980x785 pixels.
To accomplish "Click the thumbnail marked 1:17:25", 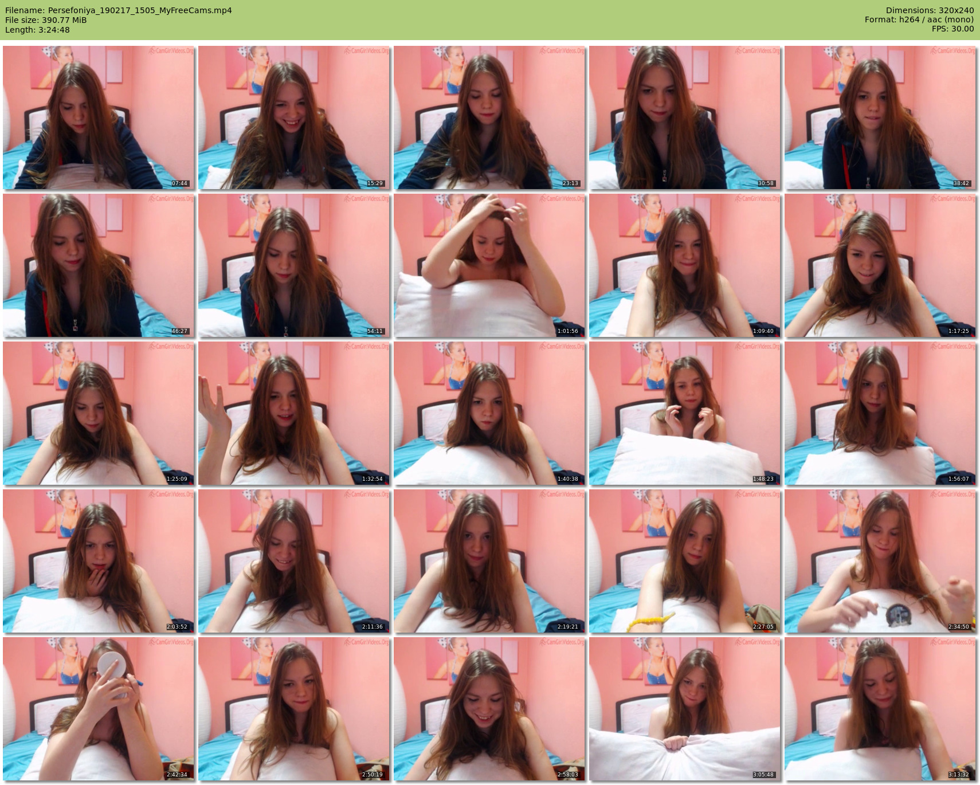I will [880, 265].
